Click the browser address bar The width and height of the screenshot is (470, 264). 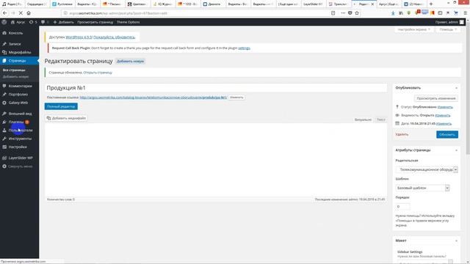coord(195,13)
